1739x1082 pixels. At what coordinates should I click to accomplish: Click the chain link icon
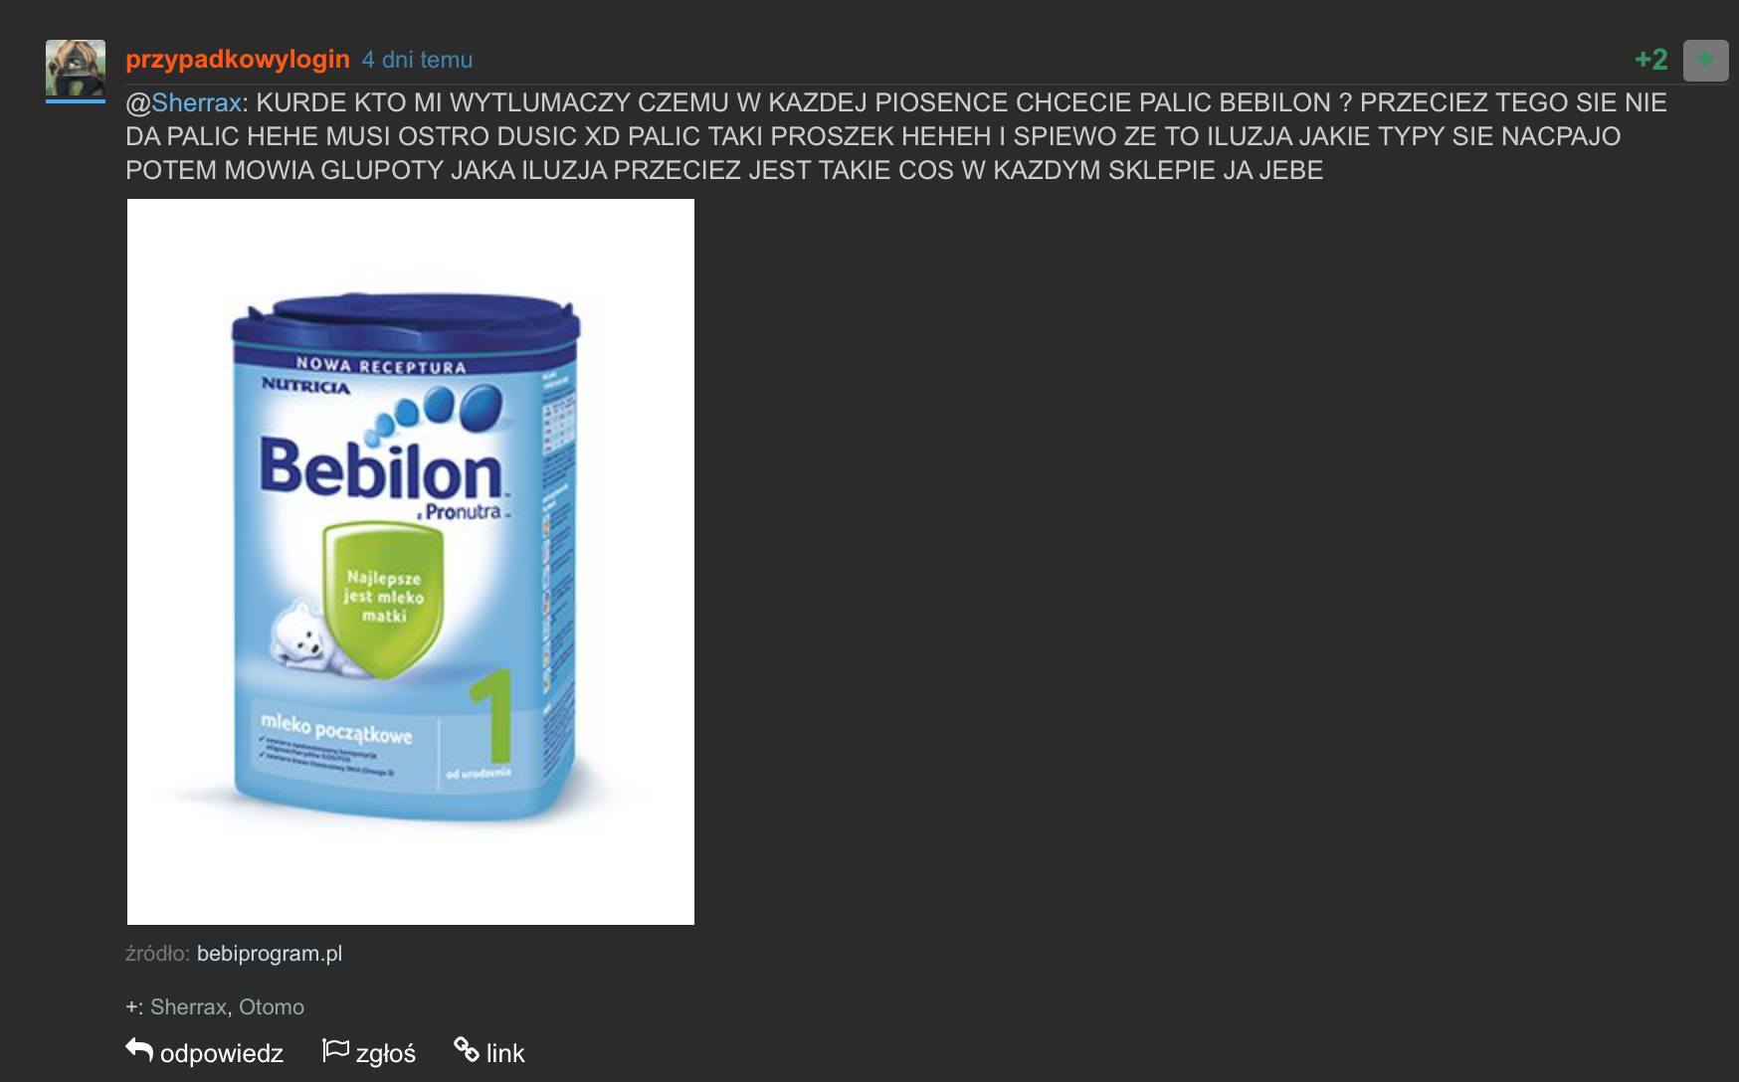(467, 1049)
